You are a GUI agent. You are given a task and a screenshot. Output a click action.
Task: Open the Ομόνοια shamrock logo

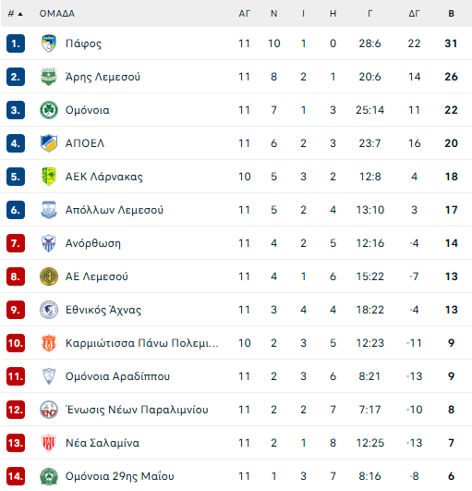point(49,110)
